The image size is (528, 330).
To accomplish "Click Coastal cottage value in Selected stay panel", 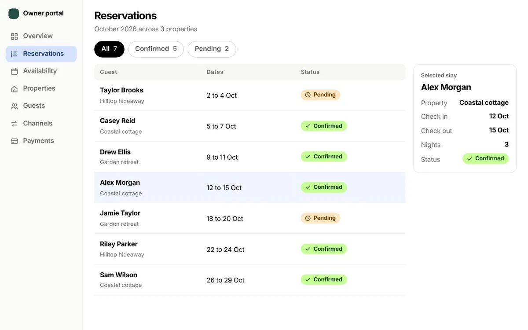I will click(x=484, y=103).
